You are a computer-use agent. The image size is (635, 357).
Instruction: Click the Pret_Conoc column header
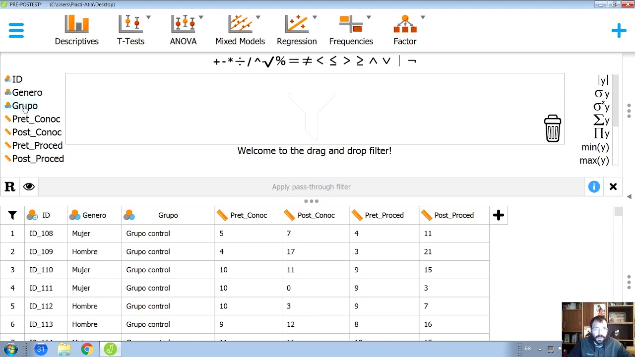pos(248,215)
